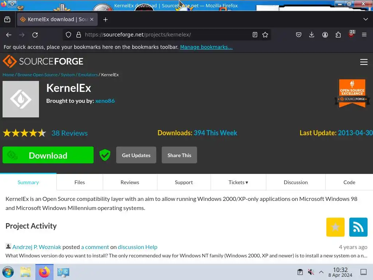Open the Firefox account profile icon

point(325,35)
